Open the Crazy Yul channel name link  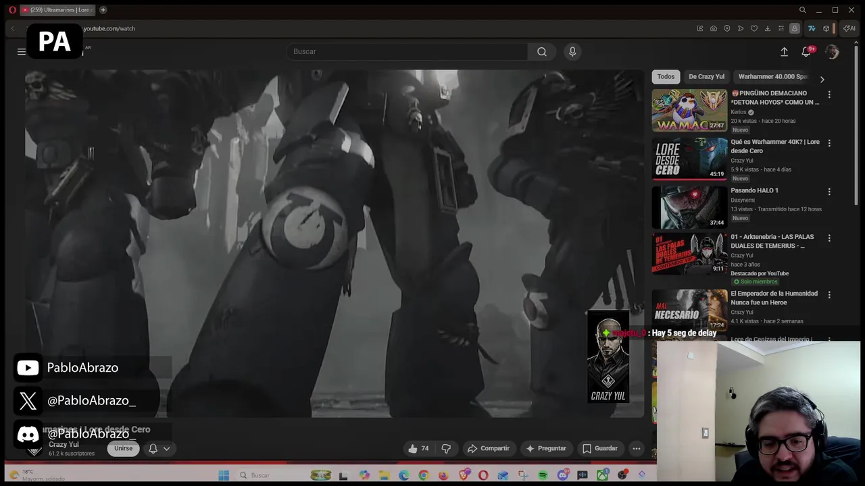[64, 445]
